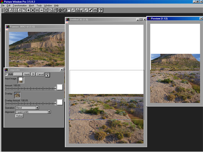Click the round clock-like toolbar icon
The height and width of the screenshot is (152, 203).
click(x=65, y=10)
